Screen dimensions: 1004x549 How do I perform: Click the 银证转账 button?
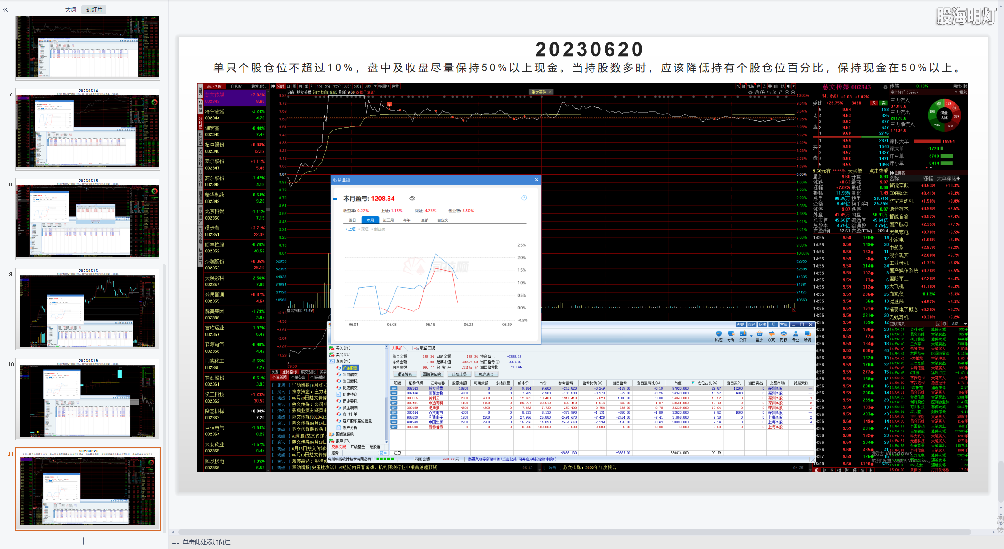(405, 374)
